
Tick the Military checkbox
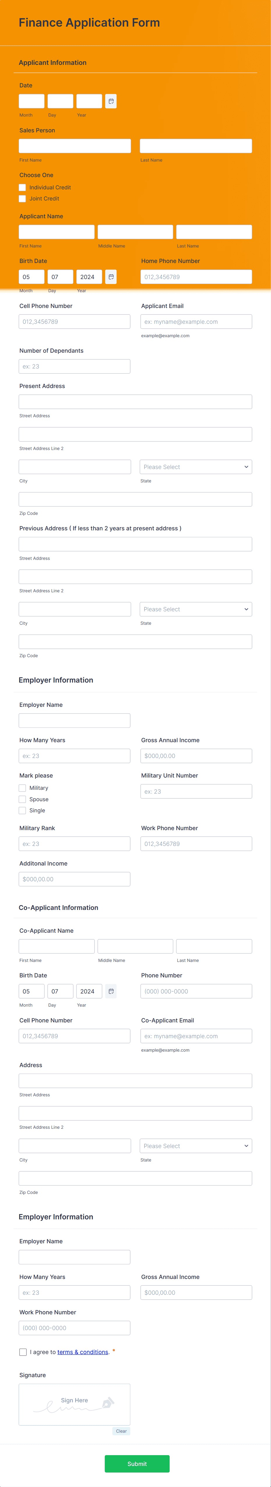22,788
